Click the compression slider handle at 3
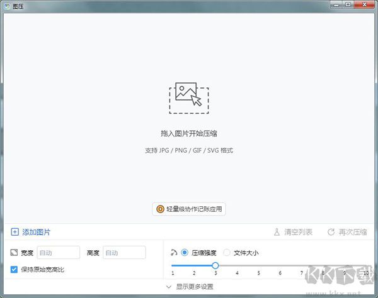Viewport: 378px width, 298px height. [215, 266]
